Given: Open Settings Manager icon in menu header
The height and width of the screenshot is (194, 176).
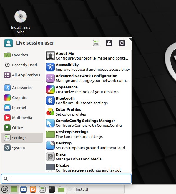Looking at the screenshot, I should click(96, 43).
